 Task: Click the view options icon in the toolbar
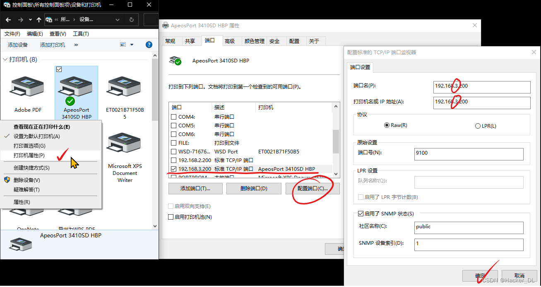pos(123,45)
